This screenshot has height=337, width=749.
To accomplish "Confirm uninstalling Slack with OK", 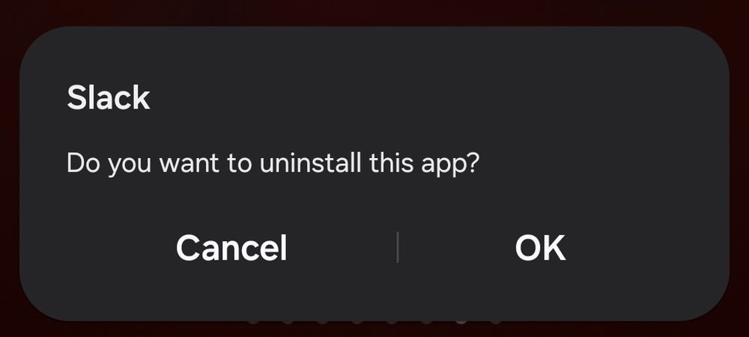I will (540, 248).
